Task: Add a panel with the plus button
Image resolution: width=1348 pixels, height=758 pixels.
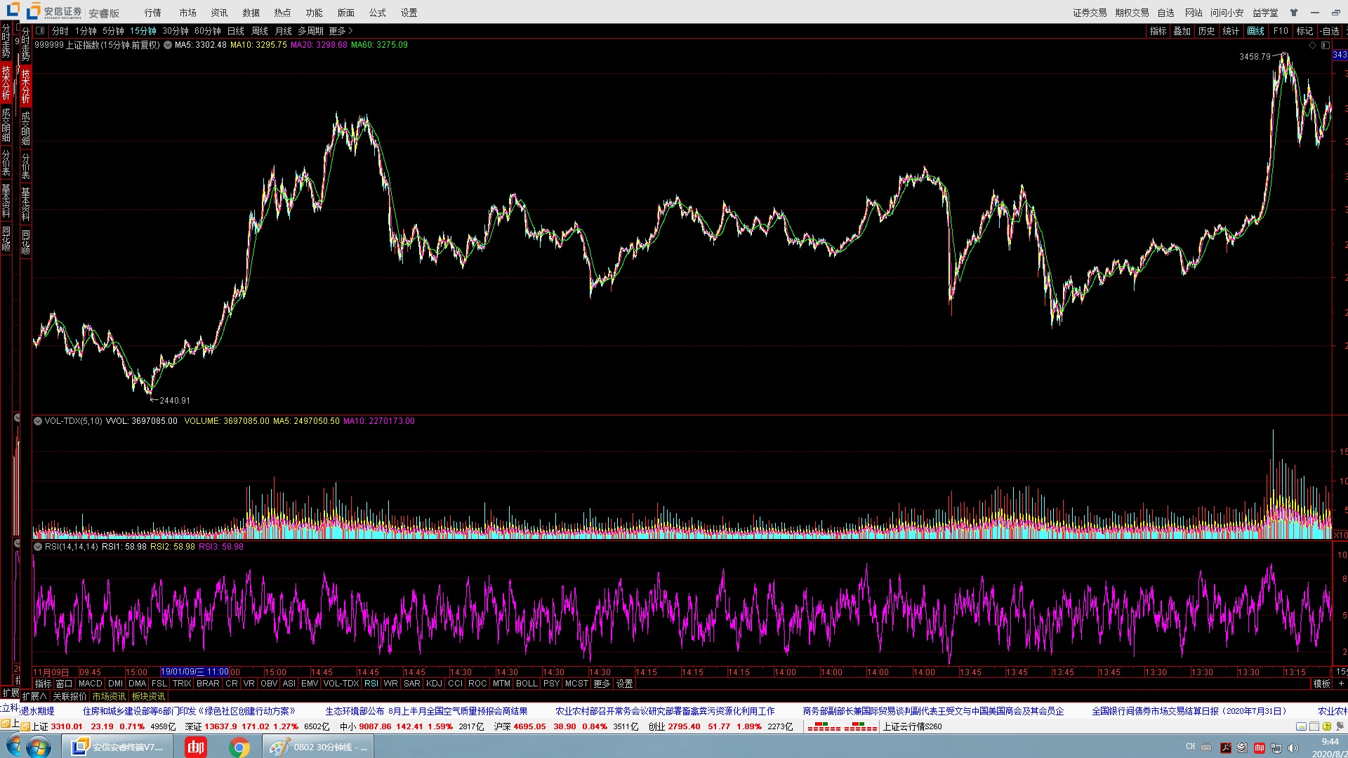Action: 1341,684
